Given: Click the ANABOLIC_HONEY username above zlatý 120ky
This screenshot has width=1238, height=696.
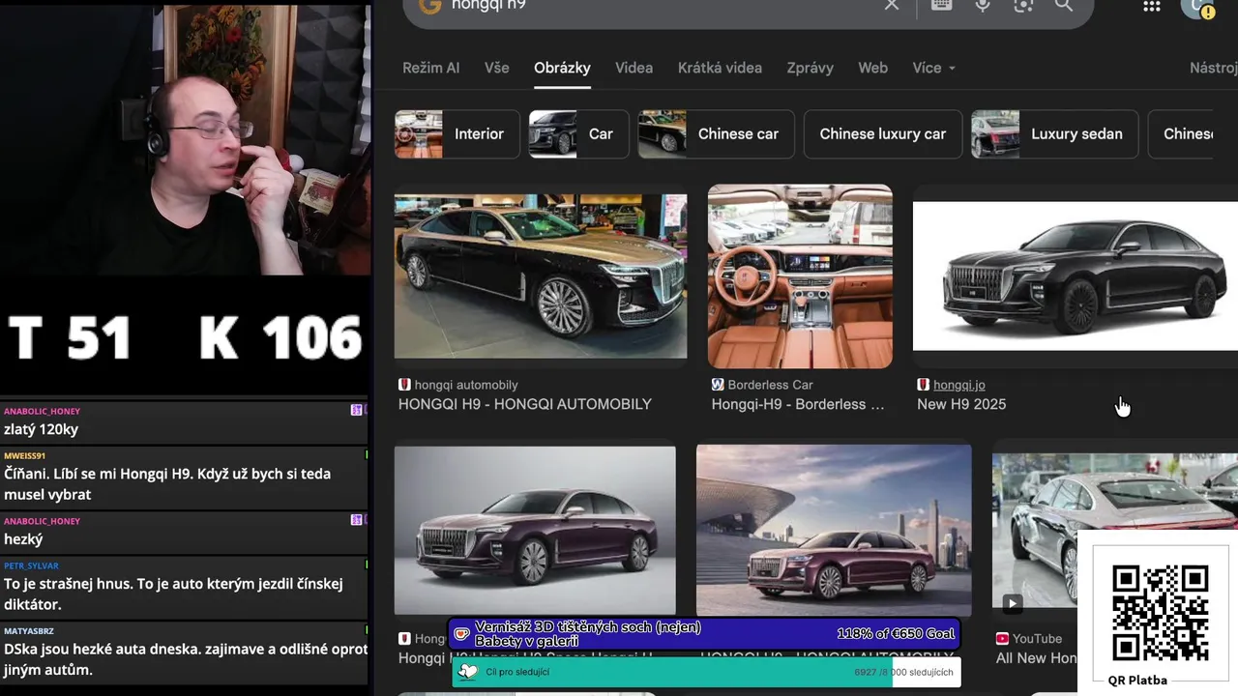Looking at the screenshot, I should pyautogui.click(x=42, y=411).
